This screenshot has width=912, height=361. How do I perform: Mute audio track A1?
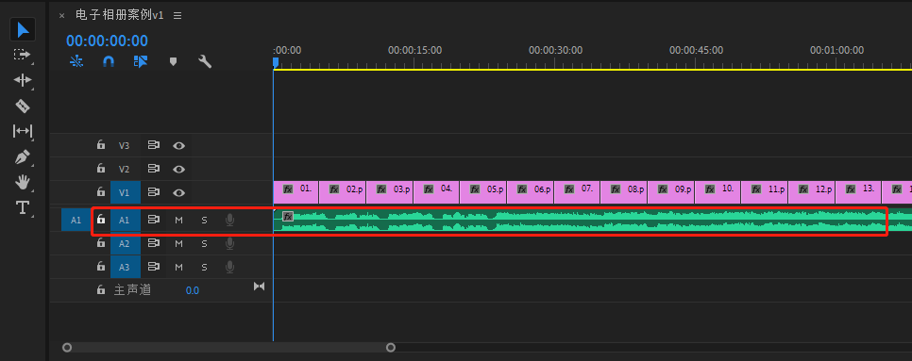[x=179, y=220]
